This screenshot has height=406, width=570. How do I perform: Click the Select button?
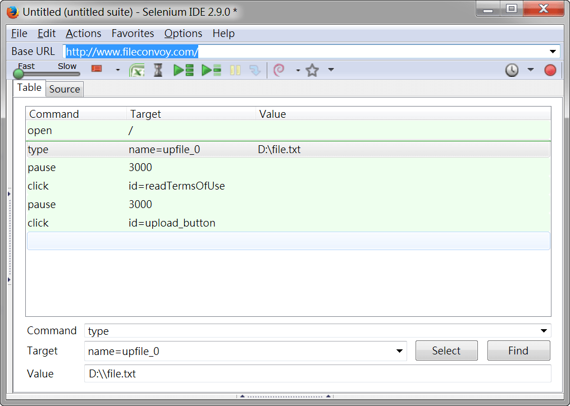446,350
